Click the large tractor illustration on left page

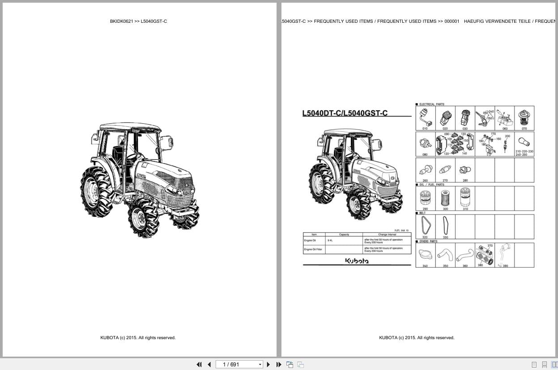tap(140, 180)
